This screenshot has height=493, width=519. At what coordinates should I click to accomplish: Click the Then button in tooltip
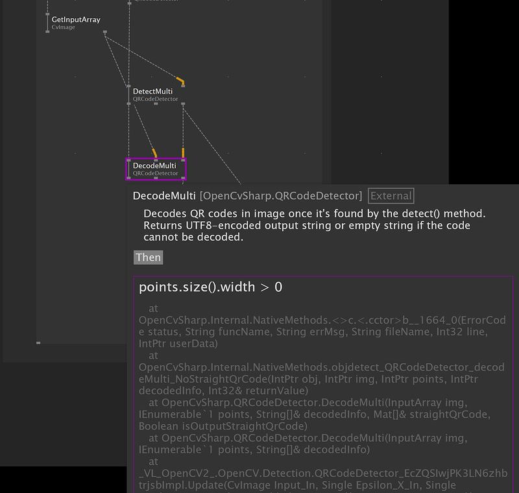pyautogui.click(x=149, y=258)
